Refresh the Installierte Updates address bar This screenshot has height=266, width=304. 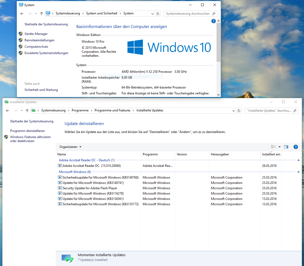(x=239, y=111)
